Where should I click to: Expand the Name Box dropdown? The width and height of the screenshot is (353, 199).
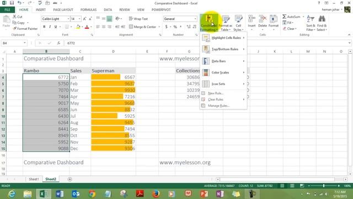point(24,43)
